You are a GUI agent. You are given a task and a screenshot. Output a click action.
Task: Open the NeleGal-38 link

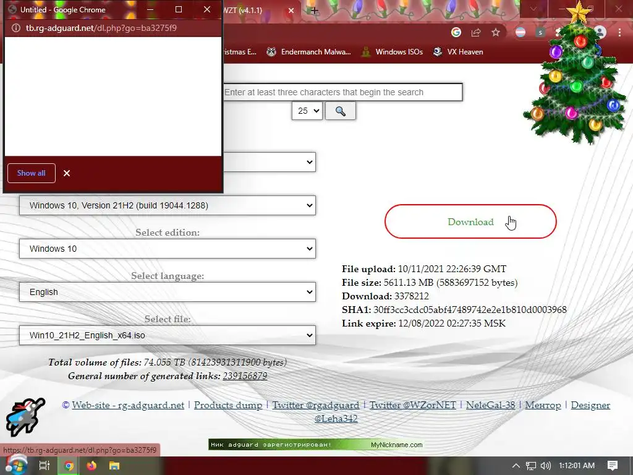coord(490,405)
